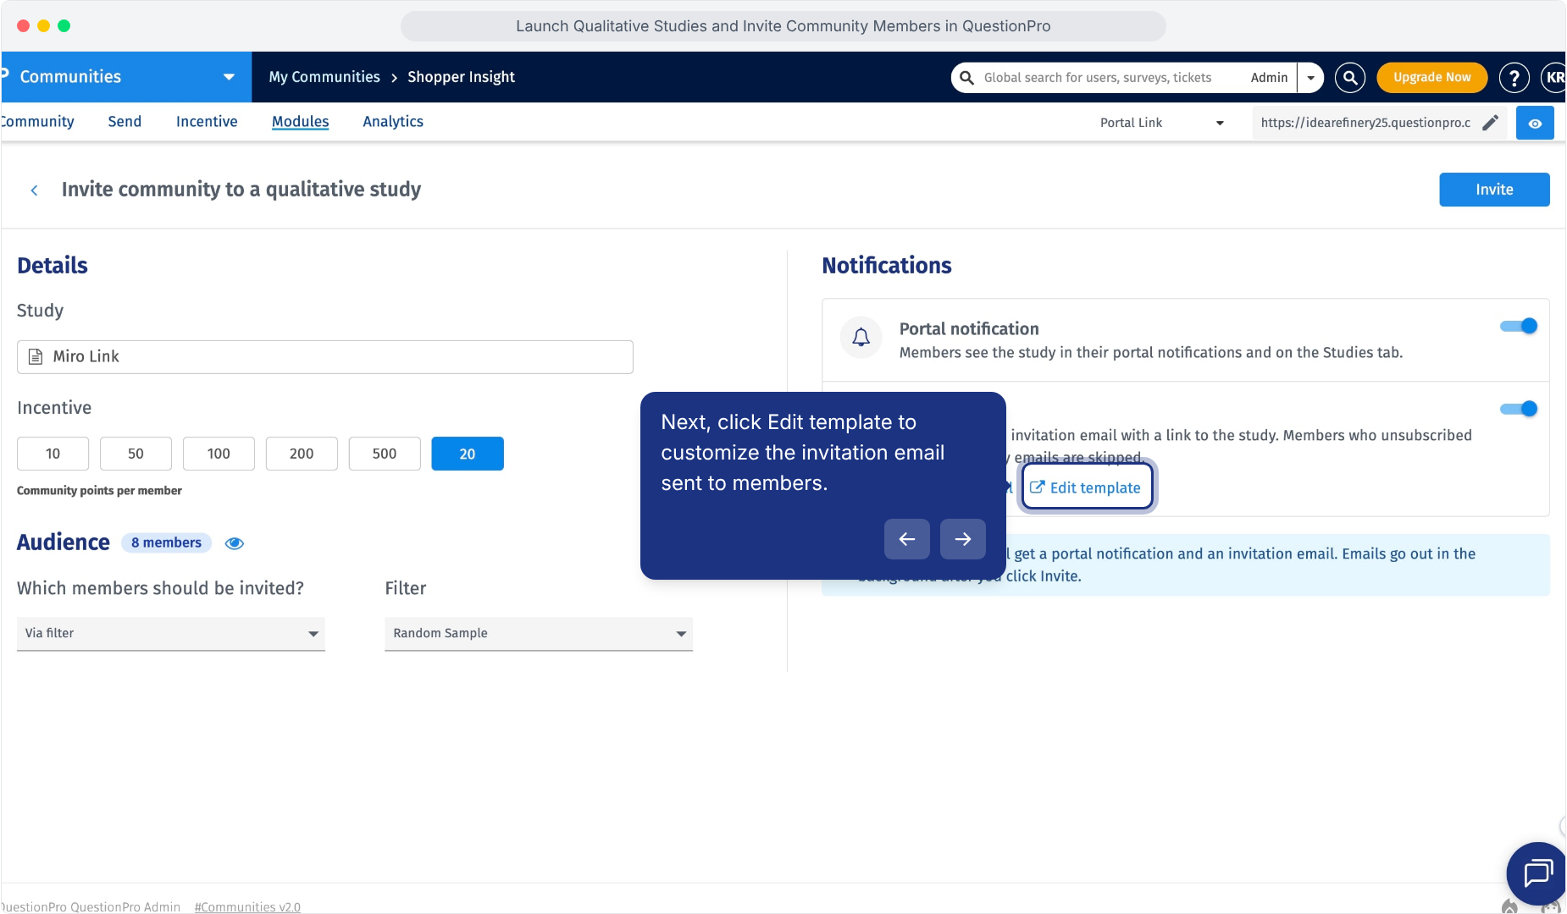Open the Random Sample filter dropdown
The width and height of the screenshot is (1567, 914).
point(539,633)
